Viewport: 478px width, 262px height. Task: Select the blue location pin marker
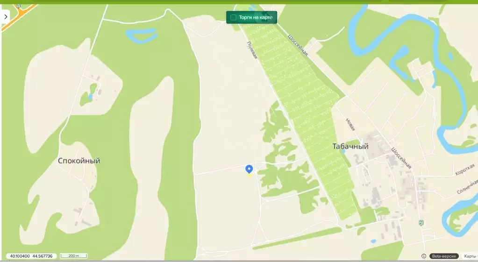tap(249, 170)
